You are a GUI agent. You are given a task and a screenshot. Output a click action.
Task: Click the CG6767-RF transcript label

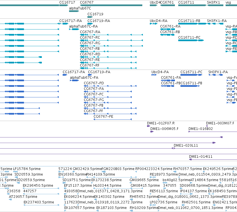(x=90, y=65)
